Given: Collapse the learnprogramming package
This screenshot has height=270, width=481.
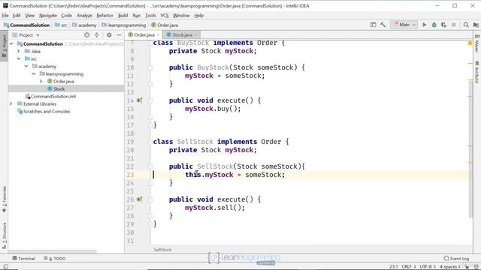Looking at the screenshot, I should click(34, 73).
